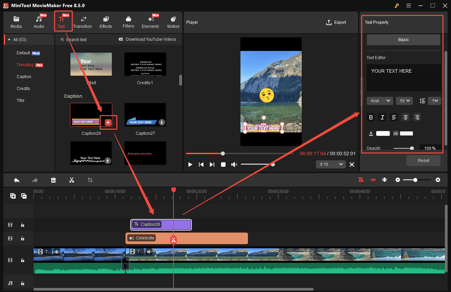
Task: Open the Elements panel
Action: point(150,21)
